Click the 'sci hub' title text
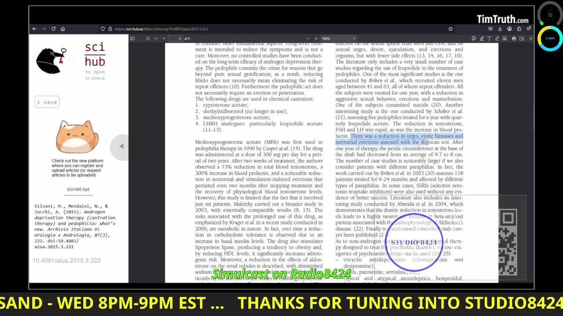The width and height of the screenshot is (563, 316). click(95, 54)
